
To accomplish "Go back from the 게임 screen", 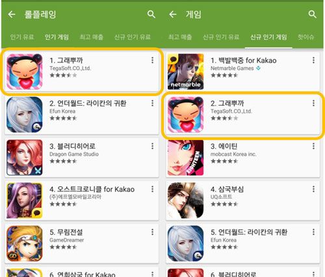I will [x=173, y=14].
